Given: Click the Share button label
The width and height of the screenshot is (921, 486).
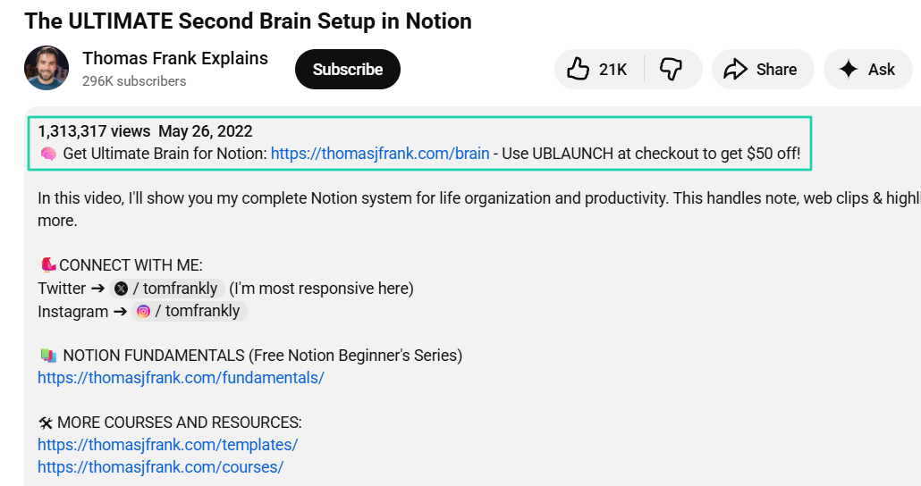Looking at the screenshot, I should tap(776, 70).
